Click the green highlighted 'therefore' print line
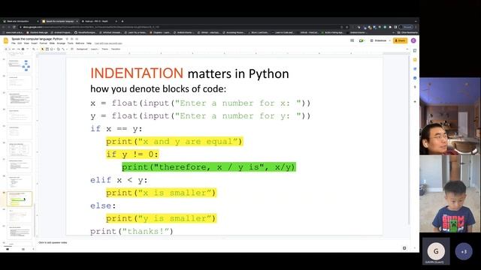Image resolution: width=481 pixels, height=270 pixels. point(209,166)
